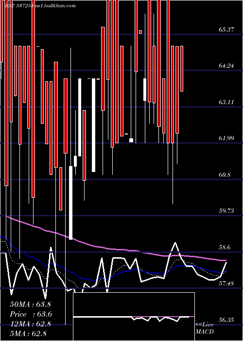Screen dimensions: 243x341
Task: Click the Live MACD label
Action: coord(205,328)
